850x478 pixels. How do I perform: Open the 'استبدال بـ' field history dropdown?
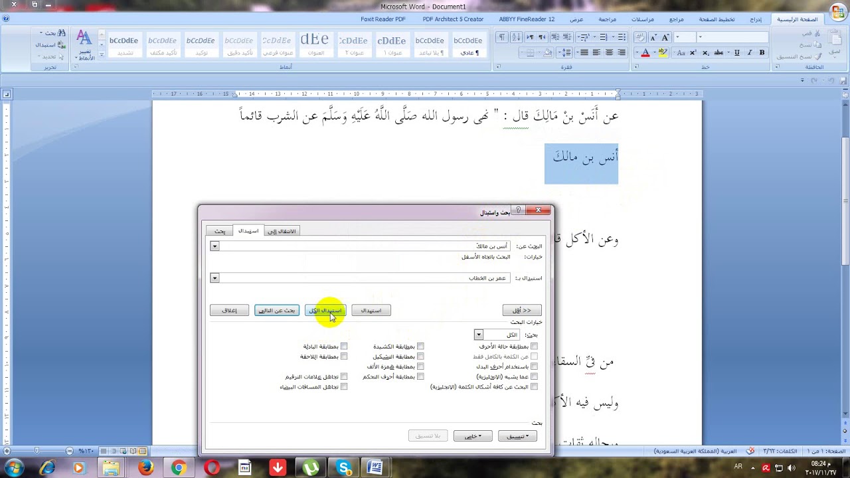tap(214, 278)
